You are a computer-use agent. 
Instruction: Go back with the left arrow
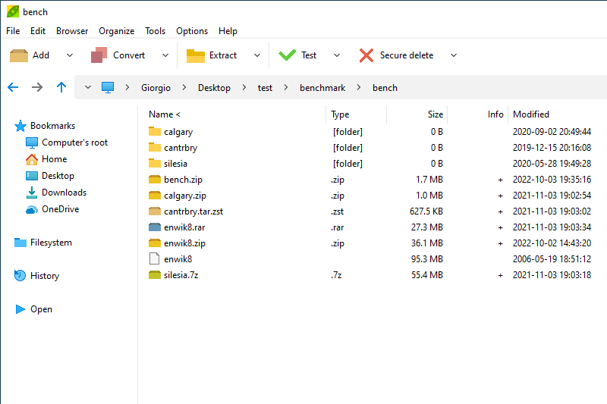point(13,87)
